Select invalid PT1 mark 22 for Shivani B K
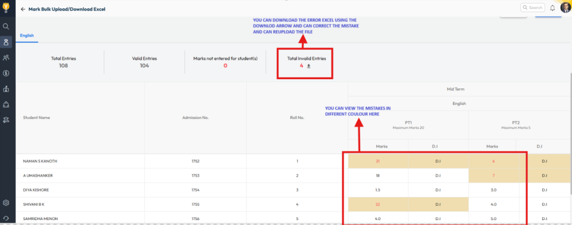Screen dimensions: 572x225 click(x=378, y=204)
